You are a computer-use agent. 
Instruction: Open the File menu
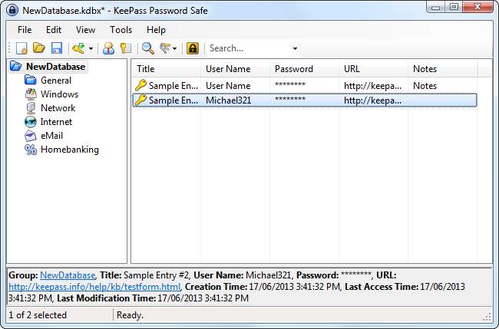pyautogui.click(x=25, y=30)
